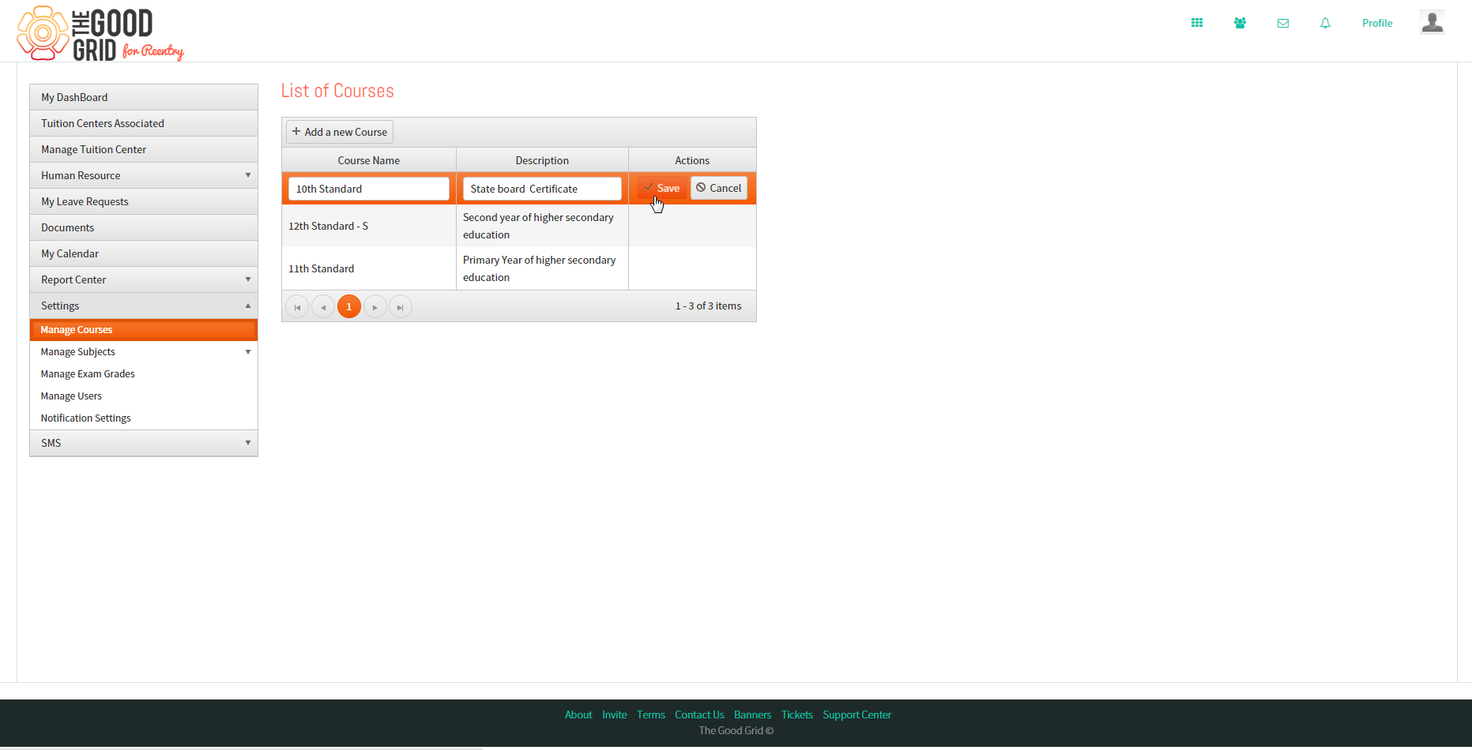The height and width of the screenshot is (750, 1472).
Task: Expand the Manage Subjects submenu
Action: [144, 352]
